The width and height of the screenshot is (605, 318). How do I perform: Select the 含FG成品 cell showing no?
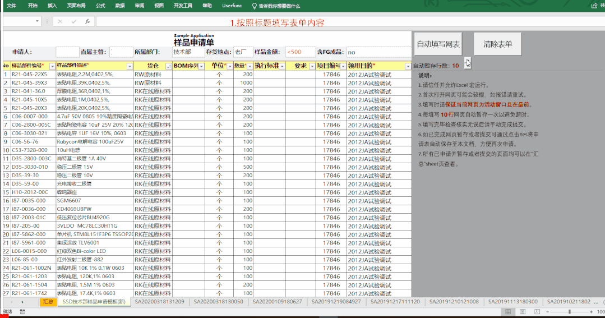click(379, 52)
